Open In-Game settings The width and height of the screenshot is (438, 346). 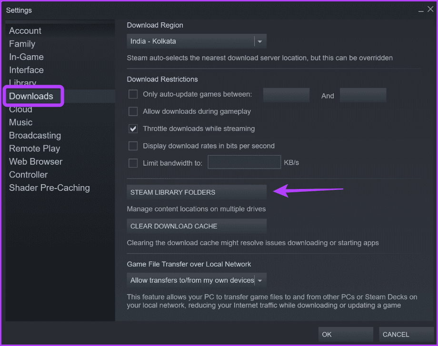pos(26,57)
